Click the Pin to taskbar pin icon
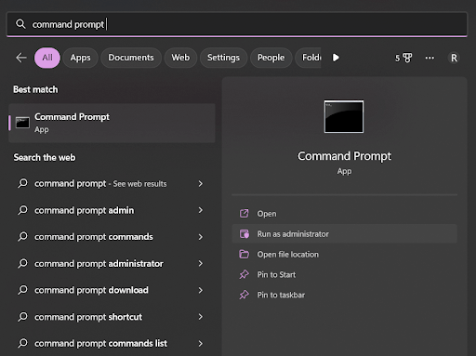Screen dimensions: 476x356 click(245, 295)
